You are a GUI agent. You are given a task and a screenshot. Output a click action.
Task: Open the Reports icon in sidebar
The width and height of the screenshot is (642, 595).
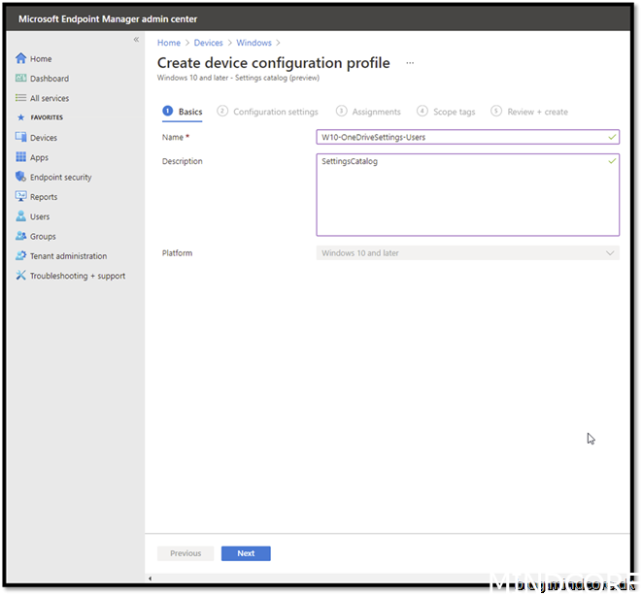tap(20, 197)
